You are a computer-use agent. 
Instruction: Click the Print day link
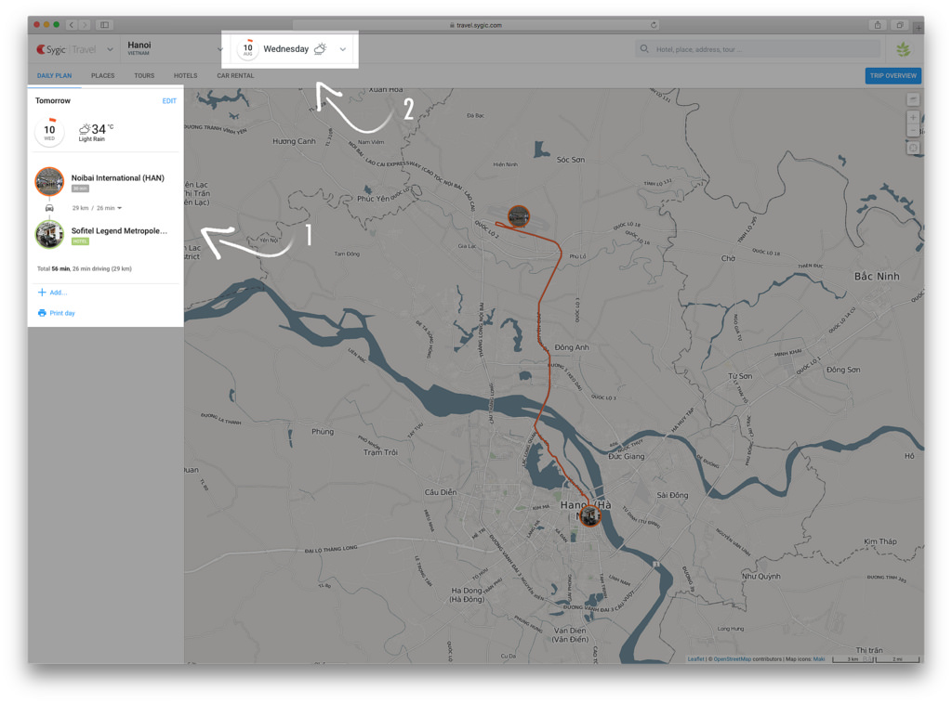(x=62, y=313)
